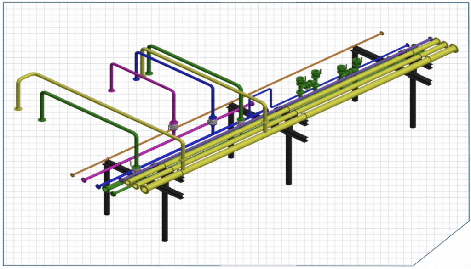Click the yellow riser's far-left floor flange
Viewport: 471px width, 269px height.
click(18, 109)
